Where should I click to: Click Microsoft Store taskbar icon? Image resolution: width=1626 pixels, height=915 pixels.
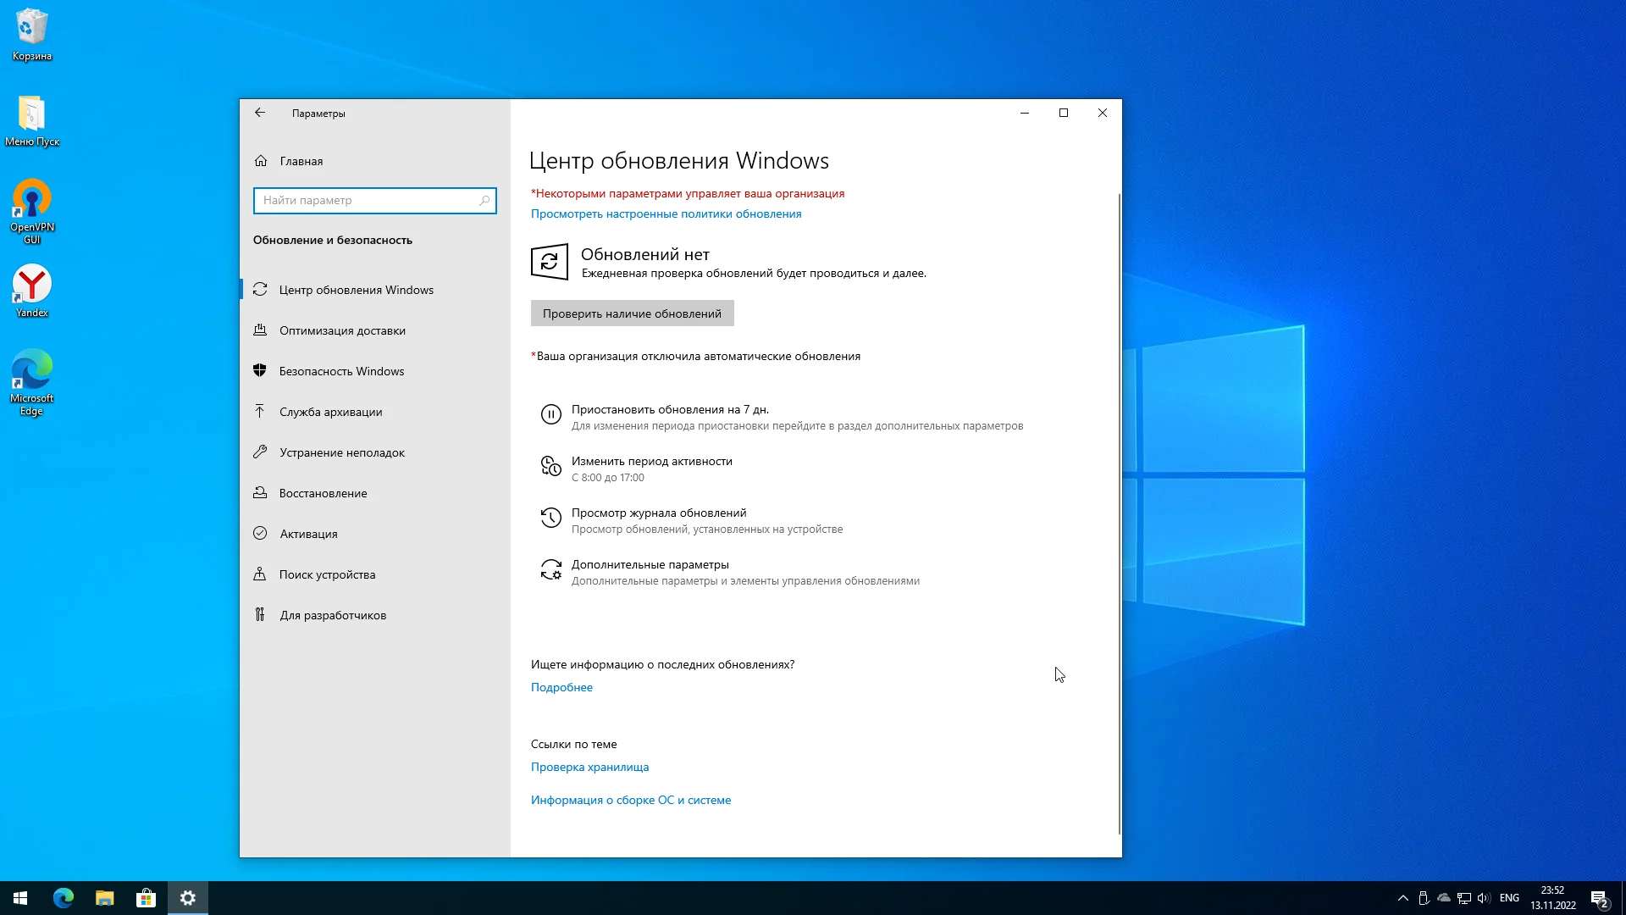click(x=146, y=898)
